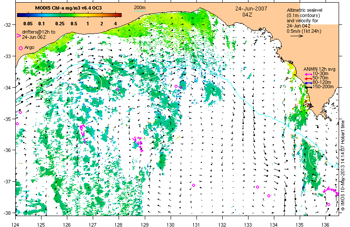Screen dimensions: 350x227
Task: Click the magenta drifter track near 136E 37.3S
Action: coord(331,191)
